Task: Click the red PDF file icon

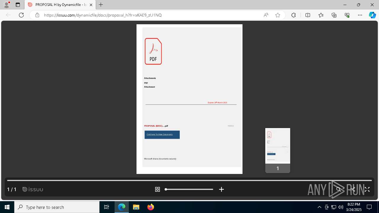Action: pos(153,51)
